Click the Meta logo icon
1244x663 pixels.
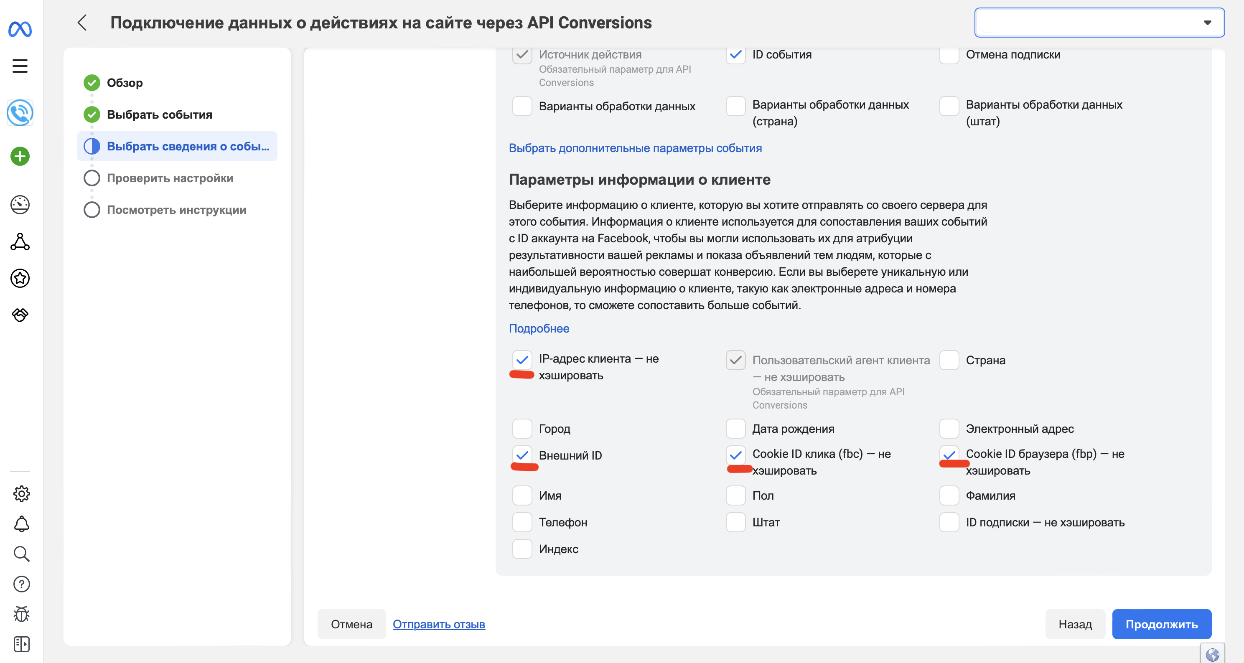point(20,30)
